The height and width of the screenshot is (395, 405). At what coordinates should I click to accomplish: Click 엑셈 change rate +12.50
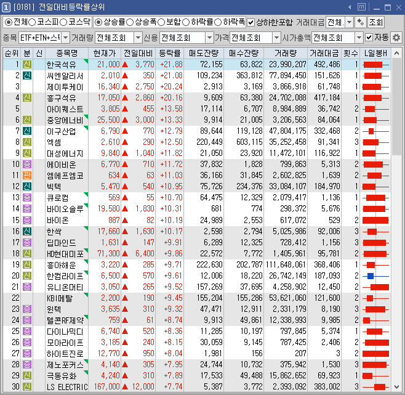(x=171, y=142)
